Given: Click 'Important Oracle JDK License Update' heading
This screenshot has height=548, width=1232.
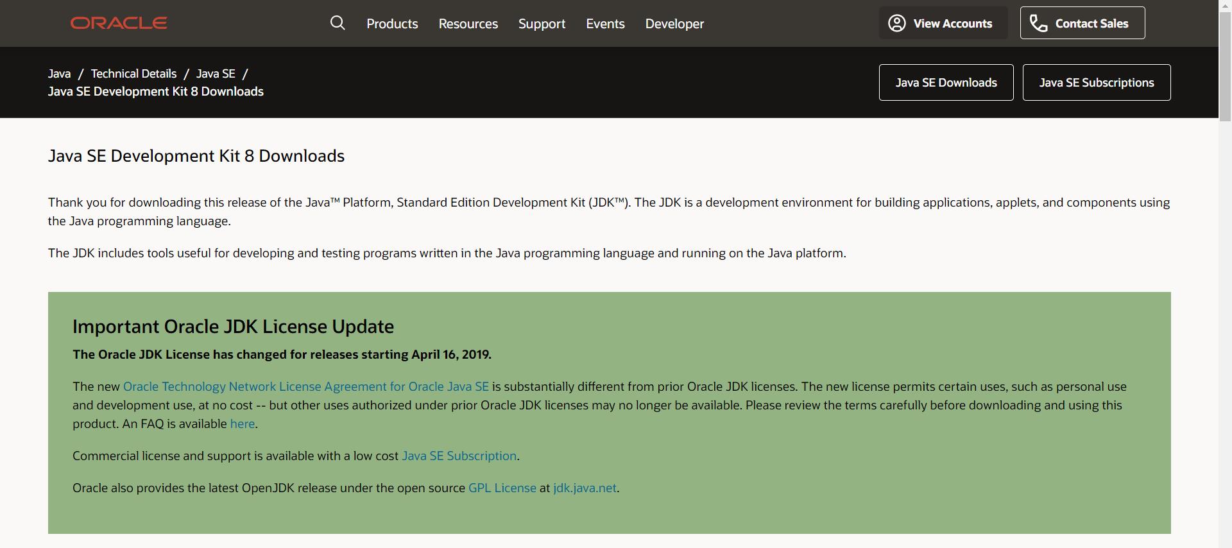Looking at the screenshot, I should 233,326.
